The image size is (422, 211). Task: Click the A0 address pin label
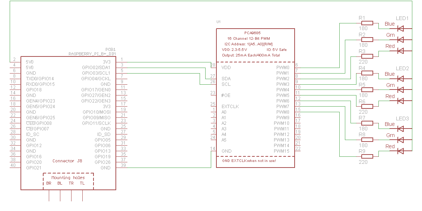(x=224, y=112)
